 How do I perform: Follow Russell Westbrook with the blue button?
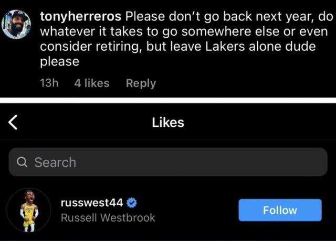(280, 210)
